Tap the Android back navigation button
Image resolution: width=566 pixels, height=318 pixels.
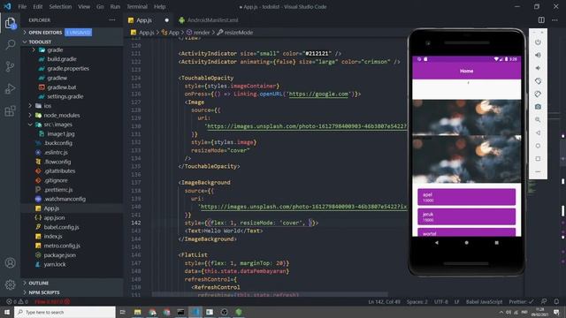(436, 243)
